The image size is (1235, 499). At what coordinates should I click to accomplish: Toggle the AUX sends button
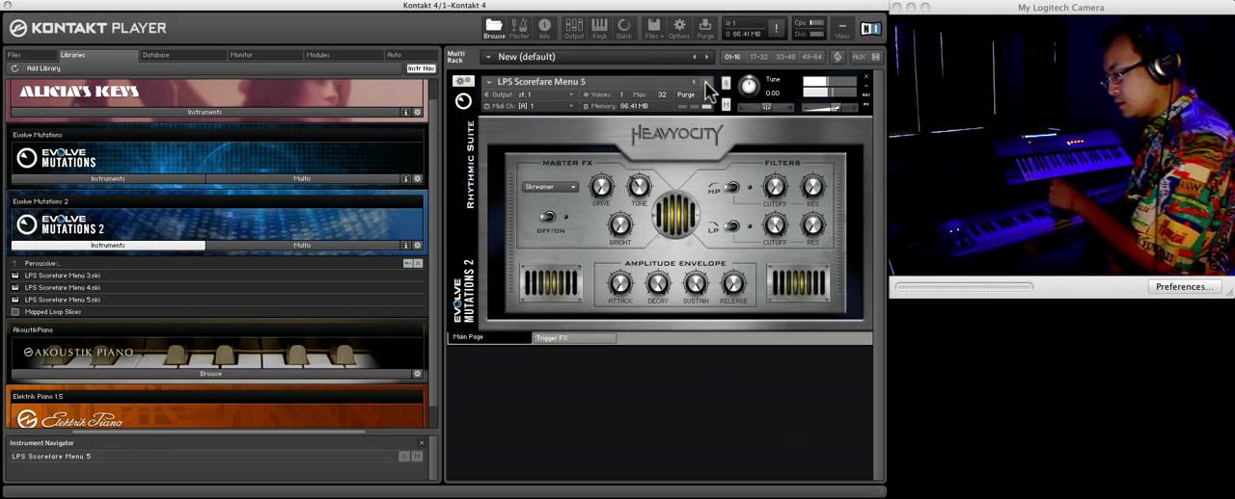pyautogui.click(x=858, y=57)
